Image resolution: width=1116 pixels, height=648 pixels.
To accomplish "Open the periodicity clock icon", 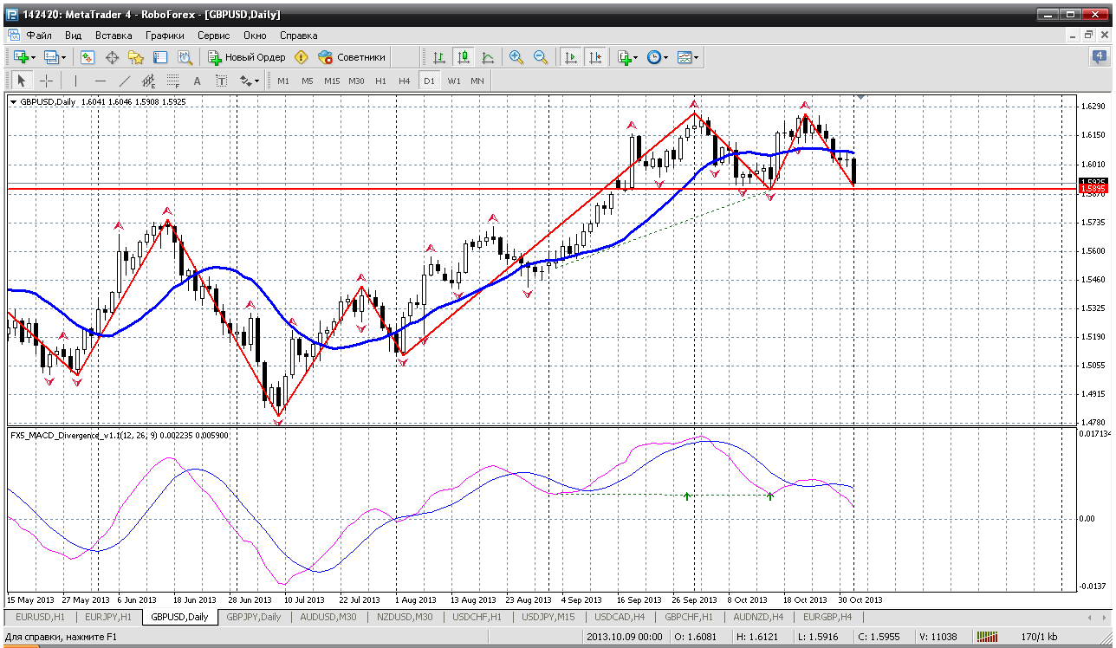I will click(x=653, y=57).
